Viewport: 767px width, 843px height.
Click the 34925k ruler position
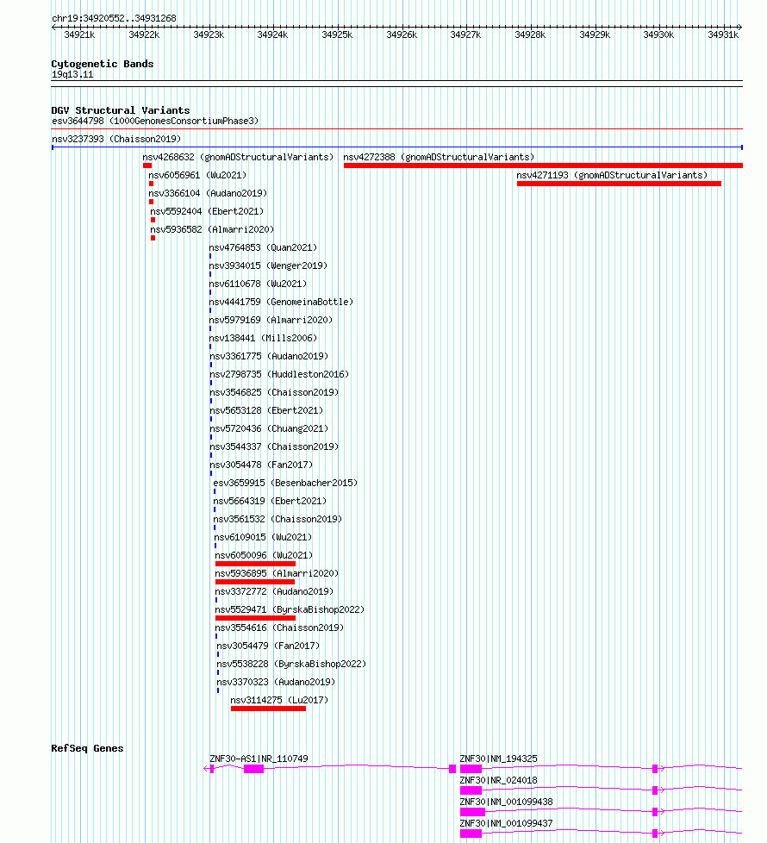(x=338, y=35)
